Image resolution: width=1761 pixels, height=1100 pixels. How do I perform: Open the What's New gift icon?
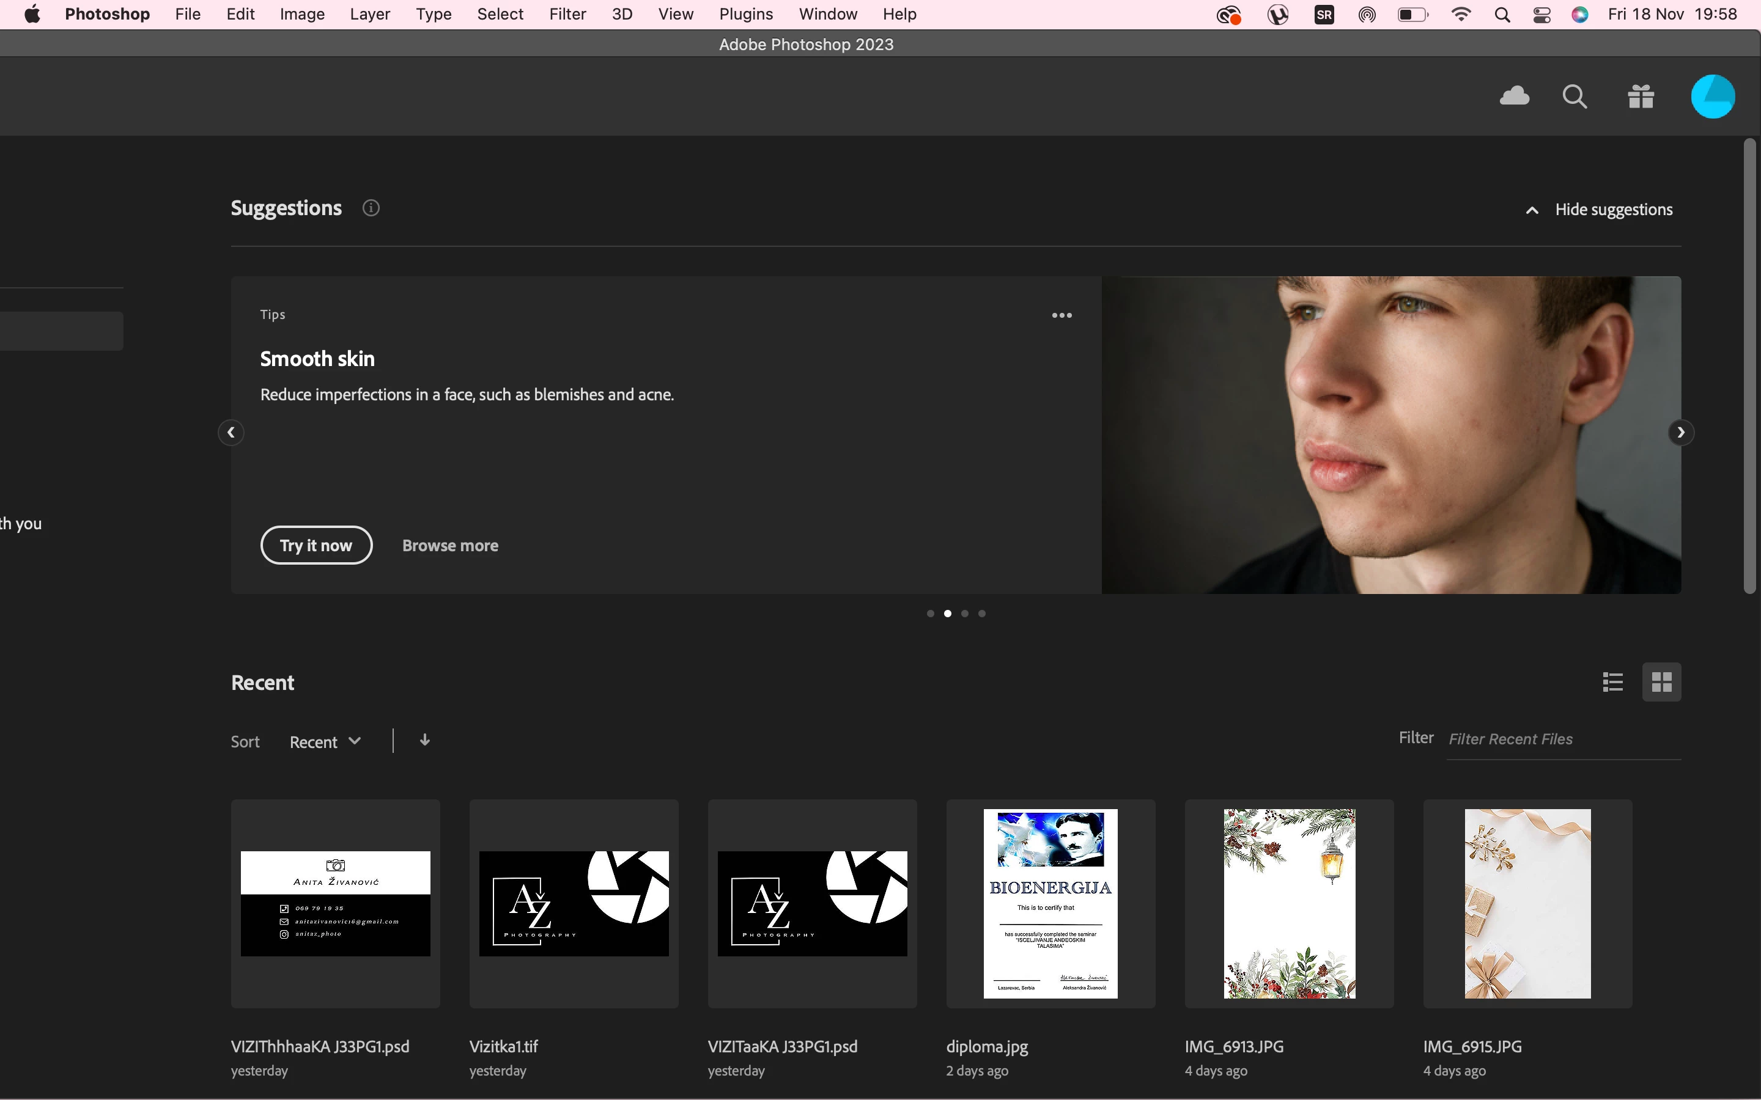pyautogui.click(x=1641, y=96)
